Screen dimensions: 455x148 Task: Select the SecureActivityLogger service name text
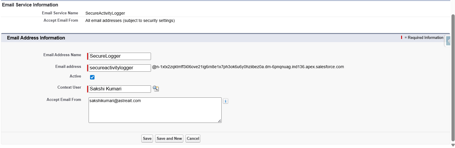(x=105, y=13)
